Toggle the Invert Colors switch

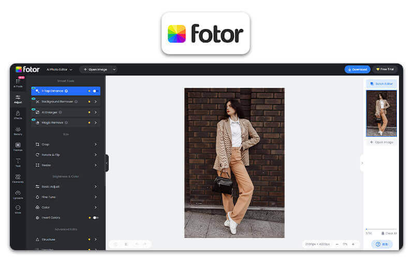(96, 218)
